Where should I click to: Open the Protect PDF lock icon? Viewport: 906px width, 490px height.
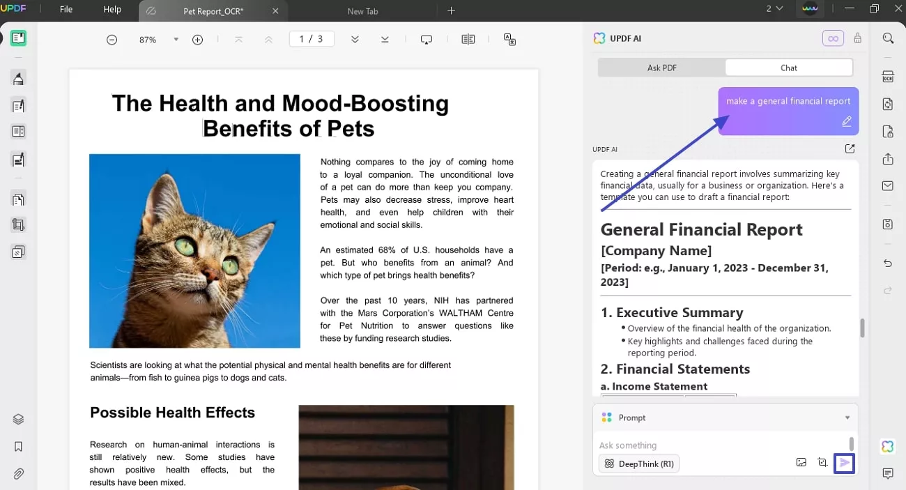point(888,132)
